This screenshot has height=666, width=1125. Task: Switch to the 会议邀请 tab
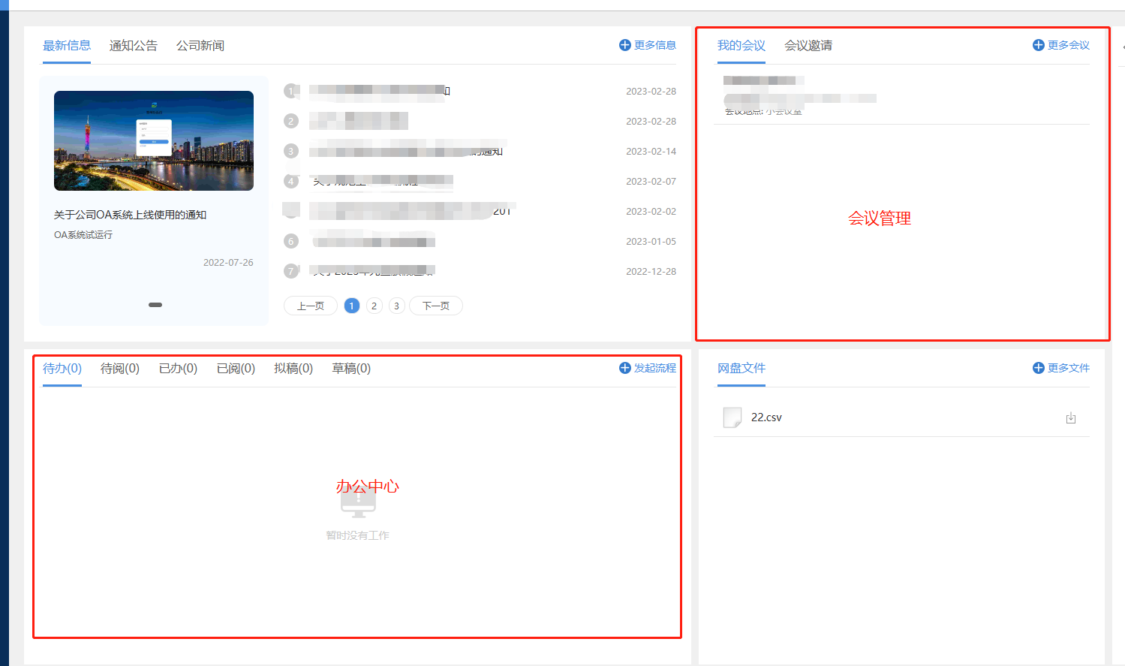[x=808, y=46]
